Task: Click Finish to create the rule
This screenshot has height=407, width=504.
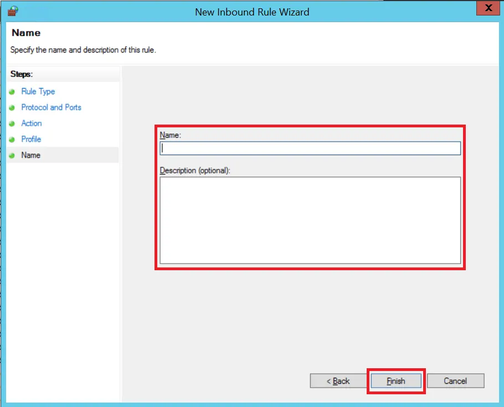Action: point(396,381)
